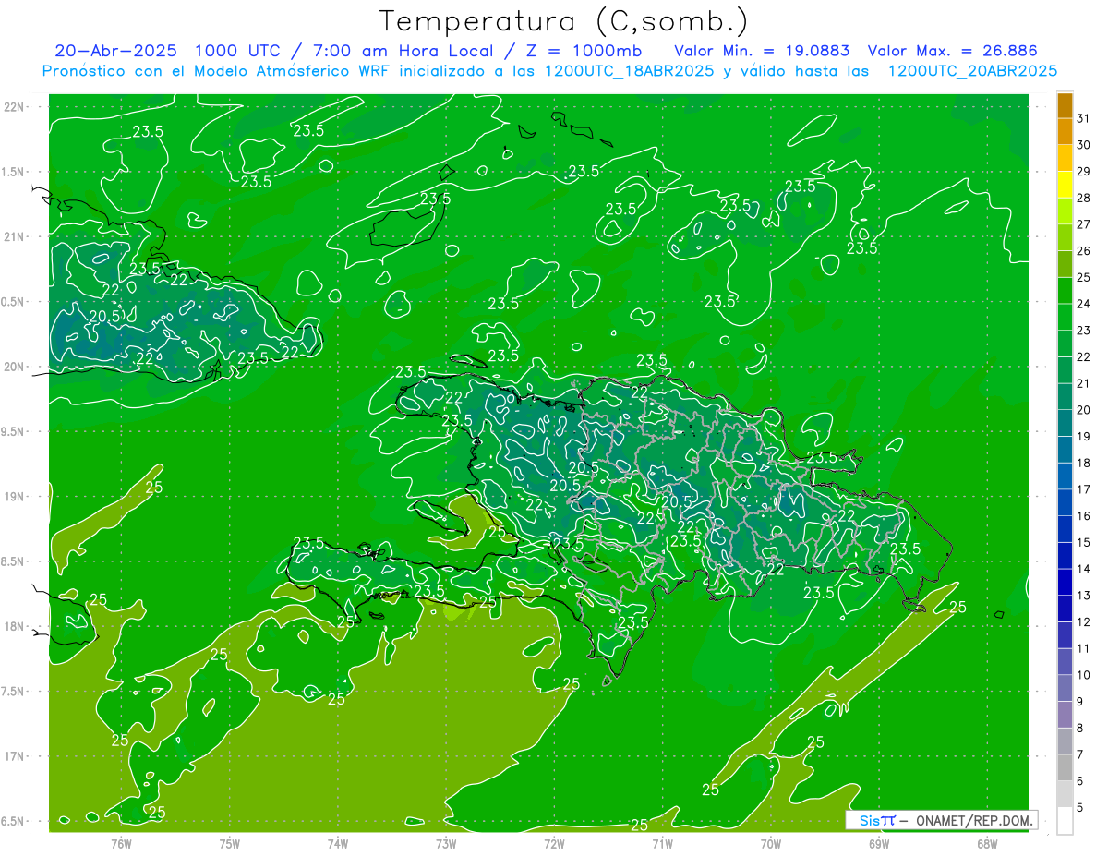The image size is (1108, 856).
Task: Click the '18N' latitude label
Action: click(15, 626)
